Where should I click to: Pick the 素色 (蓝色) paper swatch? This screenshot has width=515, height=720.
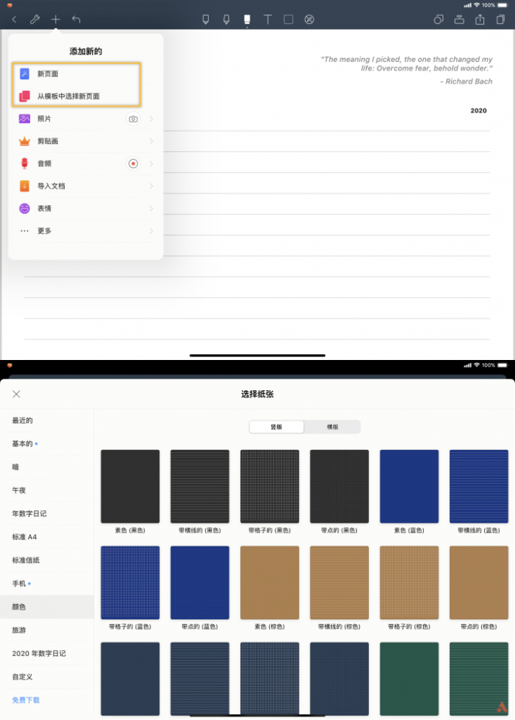409,487
